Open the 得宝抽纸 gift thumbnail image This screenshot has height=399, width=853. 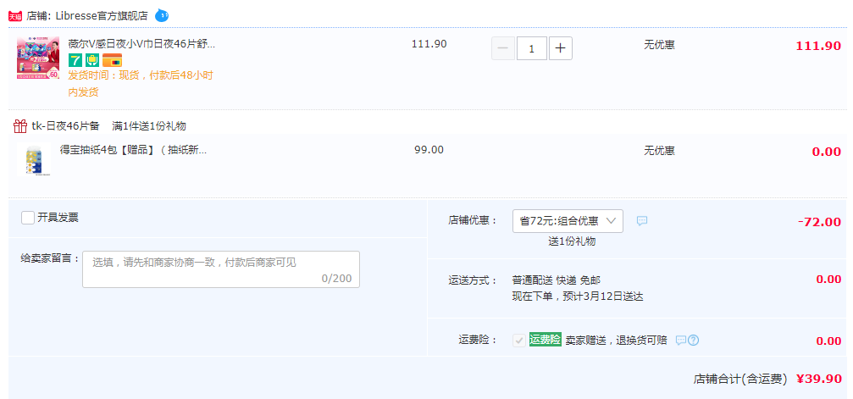[x=34, y=159]
